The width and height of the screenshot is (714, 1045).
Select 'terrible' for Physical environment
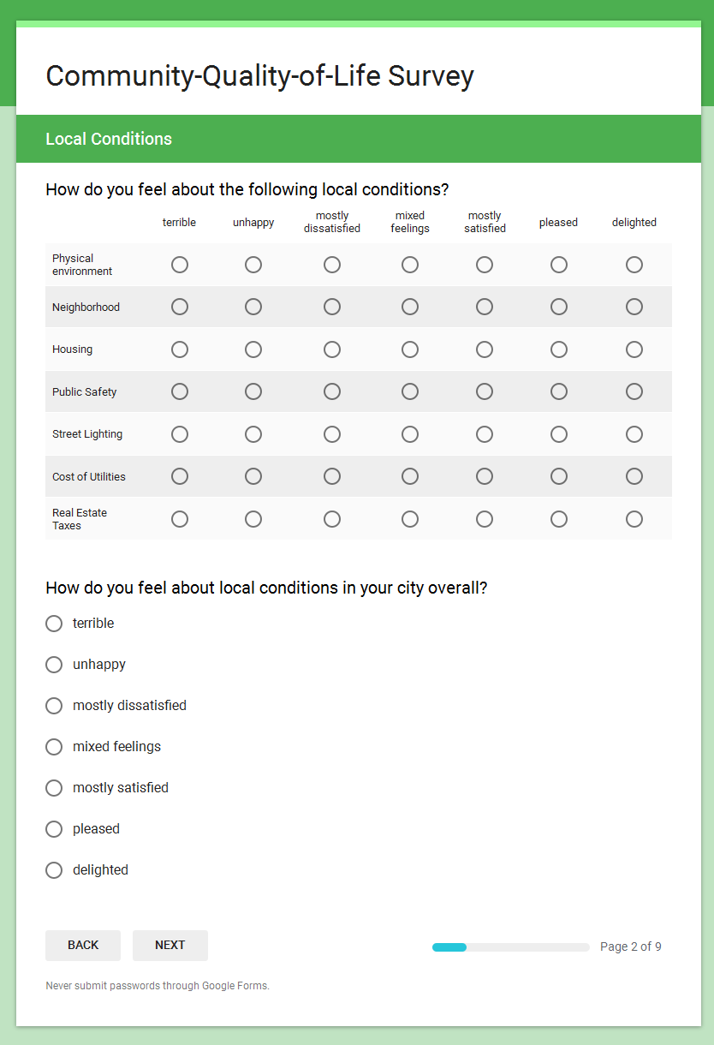179,265
